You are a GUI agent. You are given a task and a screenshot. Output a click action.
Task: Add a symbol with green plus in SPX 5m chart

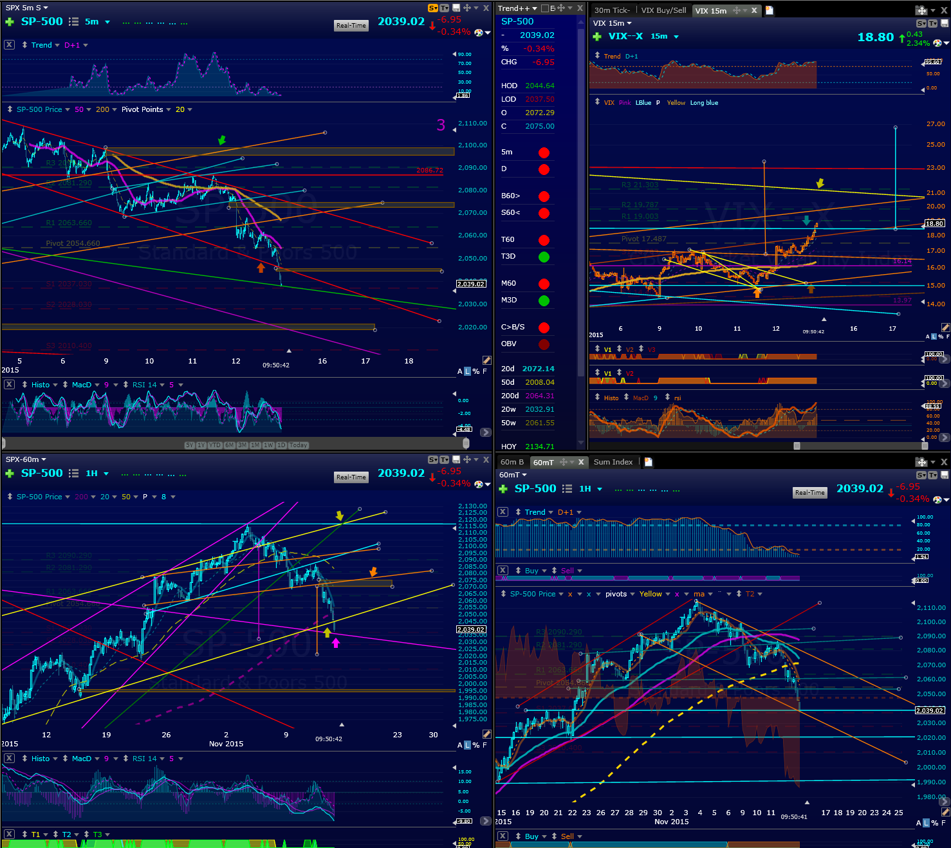point(10,22)
